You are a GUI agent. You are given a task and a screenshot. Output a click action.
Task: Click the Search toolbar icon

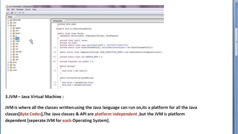pos(15,13)
